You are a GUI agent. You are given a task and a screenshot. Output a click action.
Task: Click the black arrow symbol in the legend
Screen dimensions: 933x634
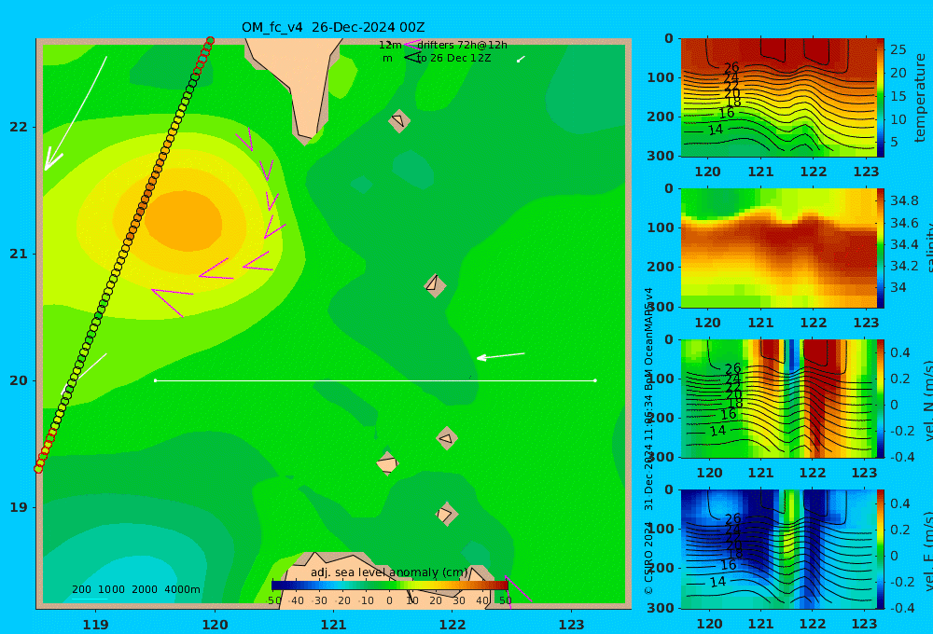411,58
